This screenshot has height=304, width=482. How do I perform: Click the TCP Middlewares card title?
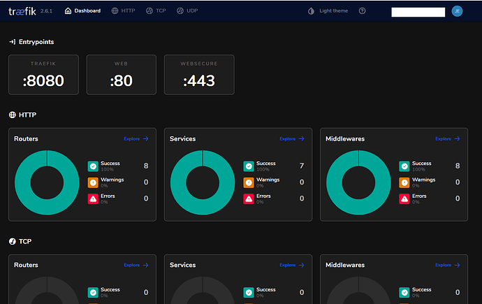coord(345,265)
